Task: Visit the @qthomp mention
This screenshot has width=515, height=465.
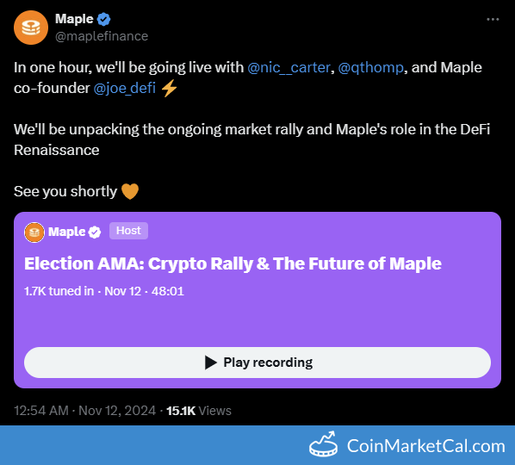Action: [x=370, y=68]
